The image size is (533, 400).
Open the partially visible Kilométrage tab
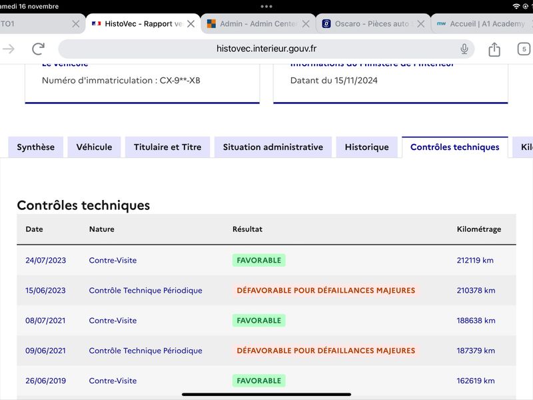(x=524, y=147)
